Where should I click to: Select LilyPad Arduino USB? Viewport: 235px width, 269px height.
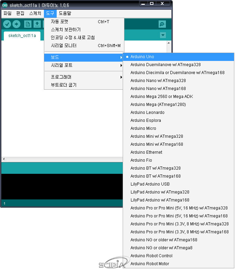coord(178,184)
